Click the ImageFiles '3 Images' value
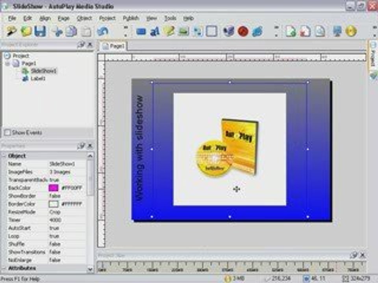This screenshot has width=378, height=283. (x=67, y=172)
